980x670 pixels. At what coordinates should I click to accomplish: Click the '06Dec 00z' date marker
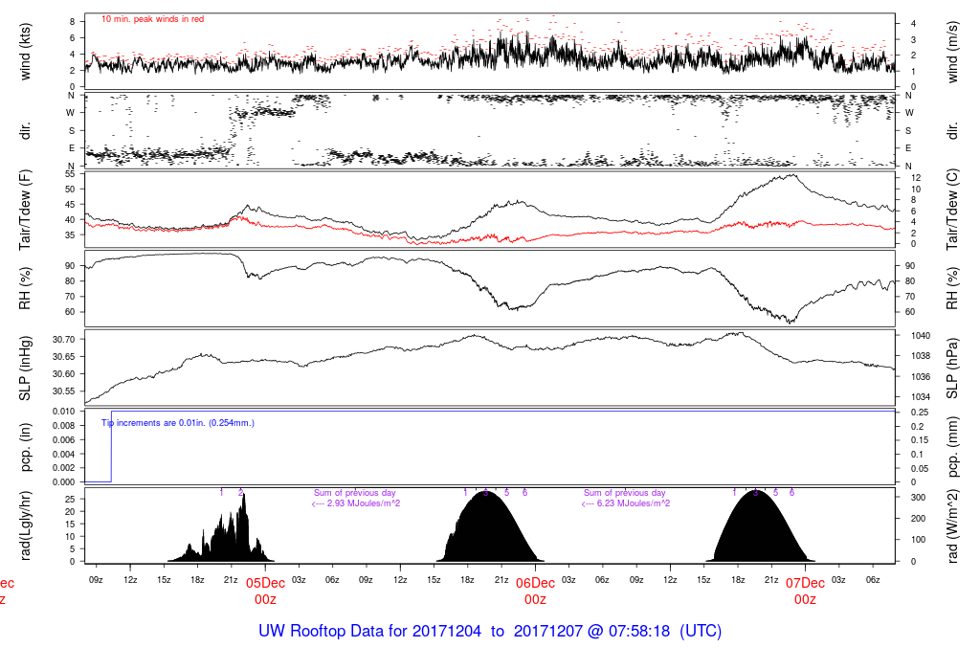535,592
